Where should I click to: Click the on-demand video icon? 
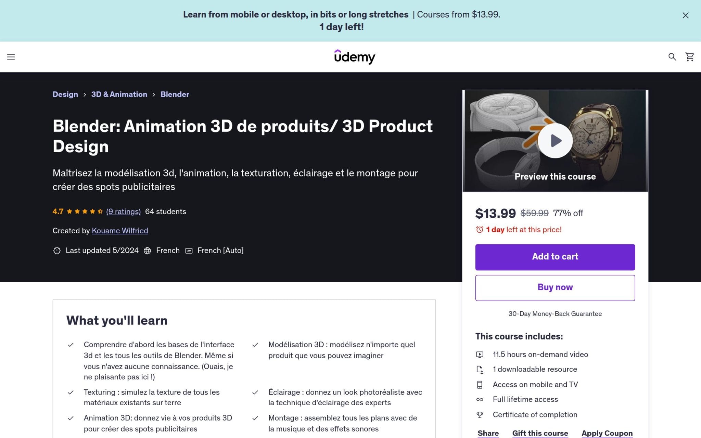(480, 355)
